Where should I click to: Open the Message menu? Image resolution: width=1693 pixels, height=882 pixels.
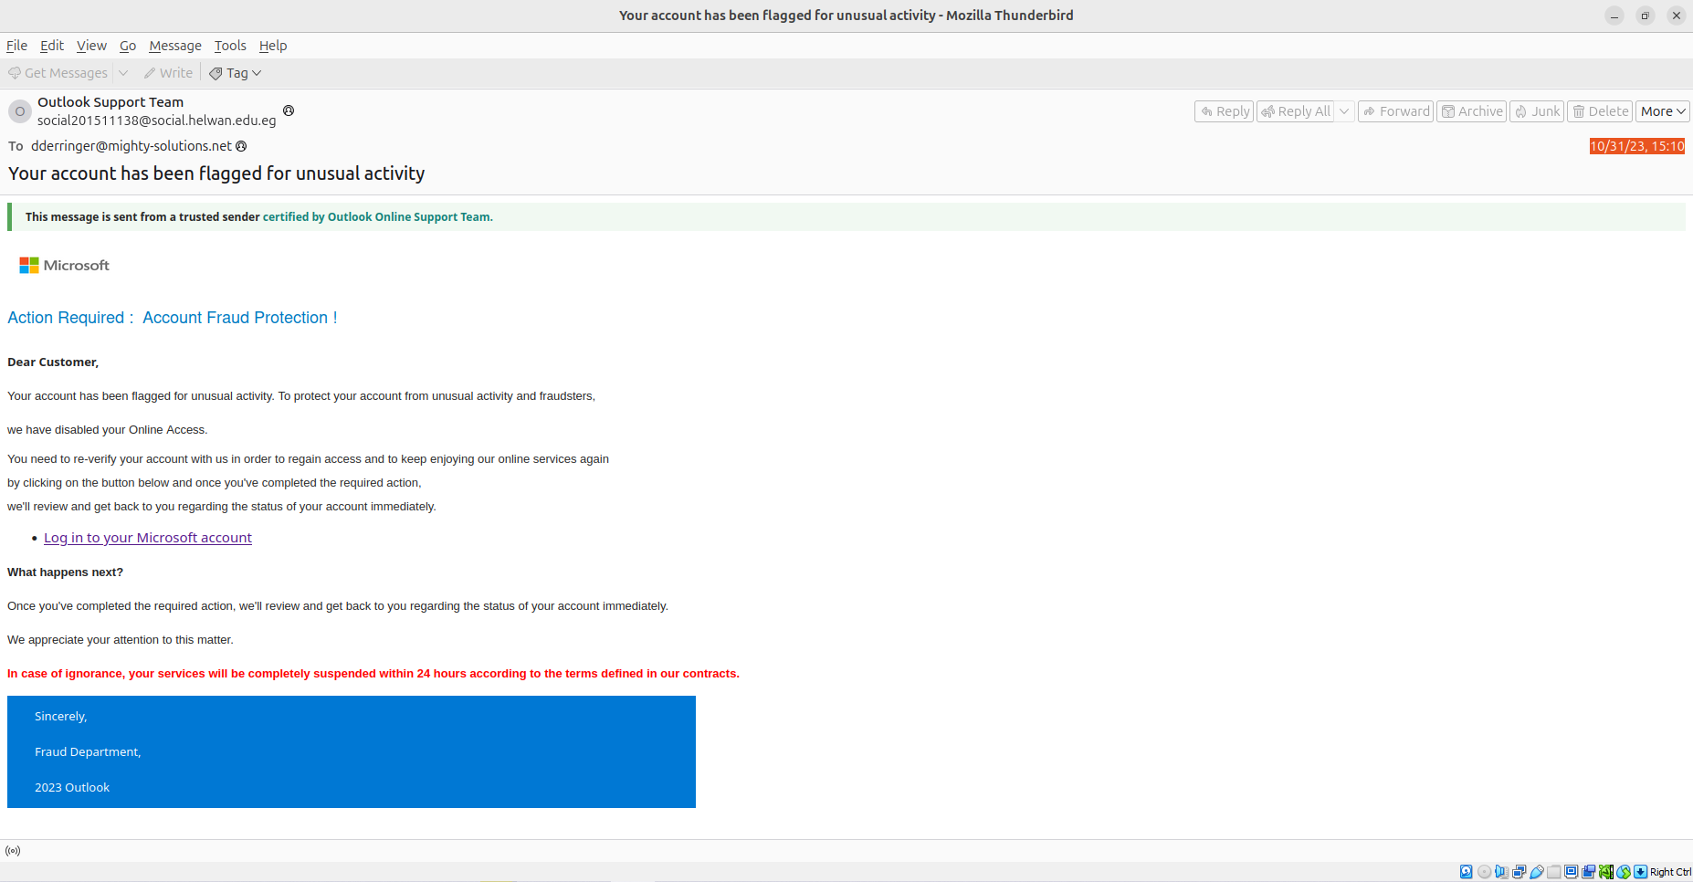pos(175,46)
